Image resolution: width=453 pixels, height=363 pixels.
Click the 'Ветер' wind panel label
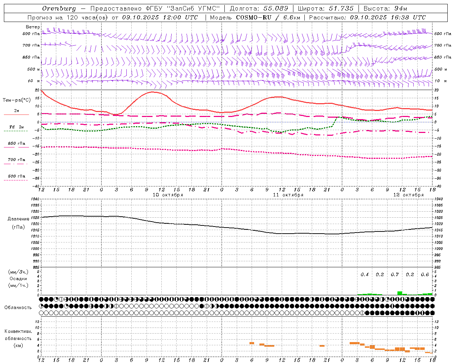point(33,27)
